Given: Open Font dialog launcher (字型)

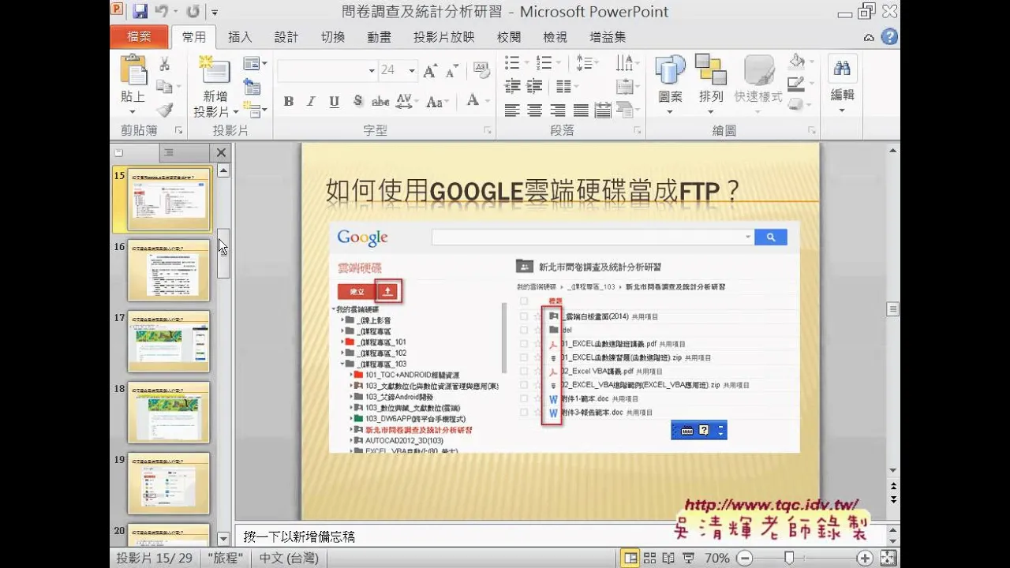Looking at the screenshot, I should pos(487,130).
